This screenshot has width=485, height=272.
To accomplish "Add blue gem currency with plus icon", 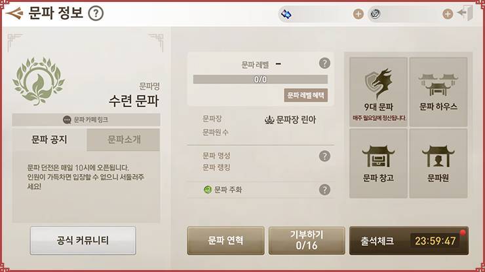I will pyautogui.click(x=359, y=14).
